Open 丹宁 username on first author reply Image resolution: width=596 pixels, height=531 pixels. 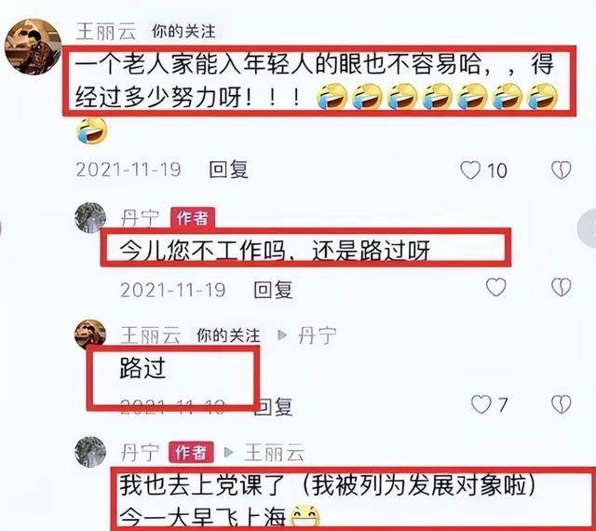(x=140, y=218)
